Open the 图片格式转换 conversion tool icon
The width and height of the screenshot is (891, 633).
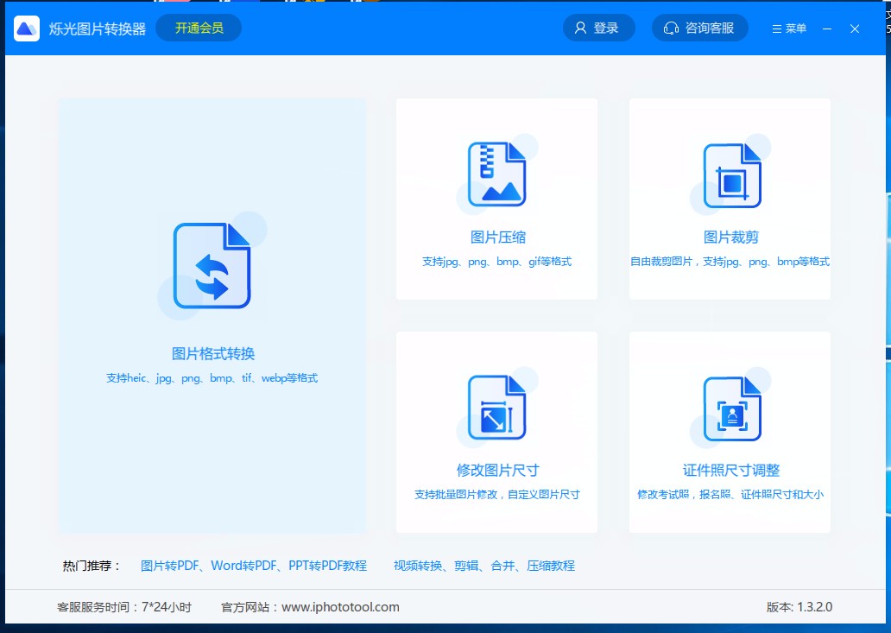[212, 265]
